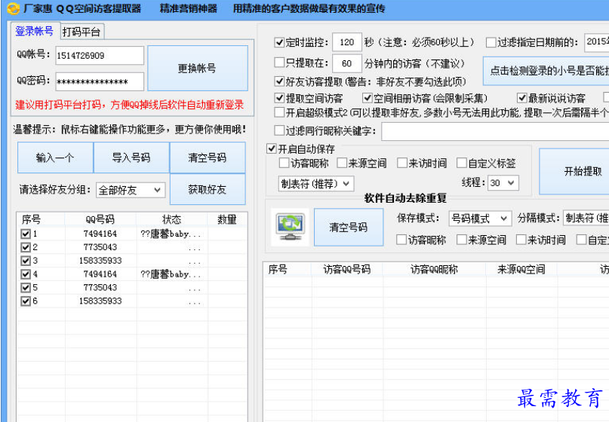
Task: Click the 60 minutes input field
Action: (x=347, y=63)
